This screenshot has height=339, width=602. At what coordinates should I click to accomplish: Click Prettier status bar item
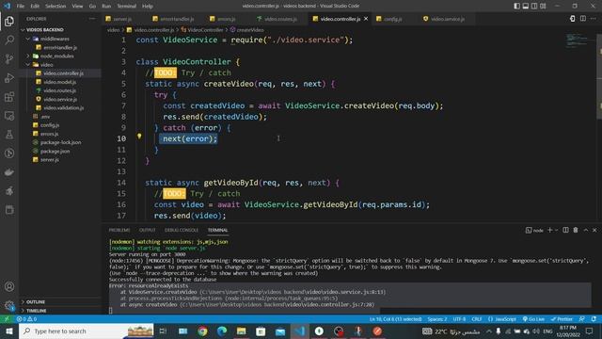562,319
